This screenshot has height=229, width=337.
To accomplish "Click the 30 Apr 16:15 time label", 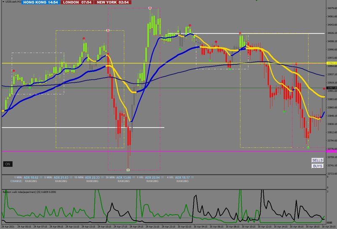I will coord(297,227).
